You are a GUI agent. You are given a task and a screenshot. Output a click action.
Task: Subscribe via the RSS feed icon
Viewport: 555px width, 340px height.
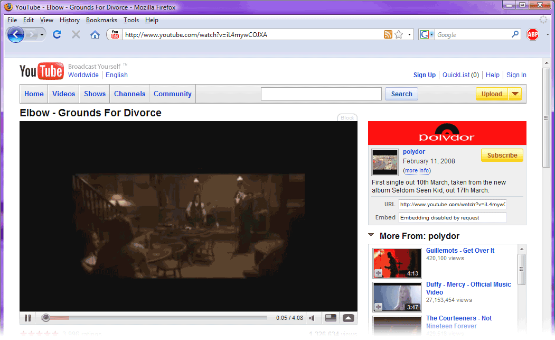click(388, 34)
